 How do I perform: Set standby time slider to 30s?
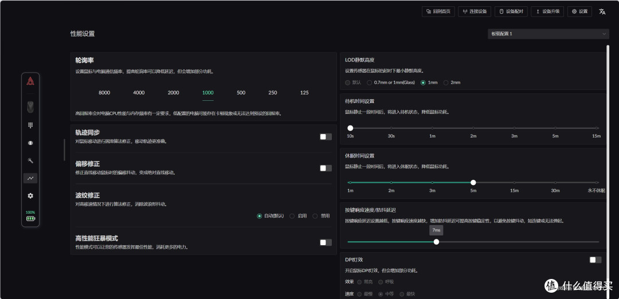391,128
